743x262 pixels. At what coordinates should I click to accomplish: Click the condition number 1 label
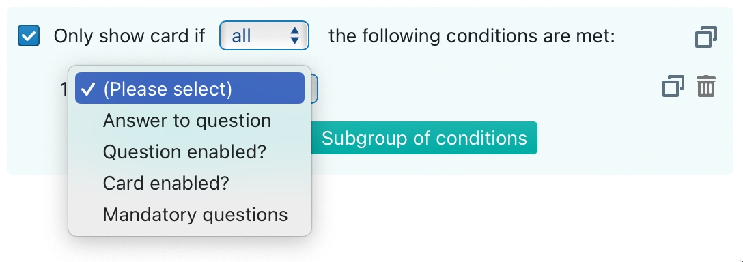coord(64,89)
